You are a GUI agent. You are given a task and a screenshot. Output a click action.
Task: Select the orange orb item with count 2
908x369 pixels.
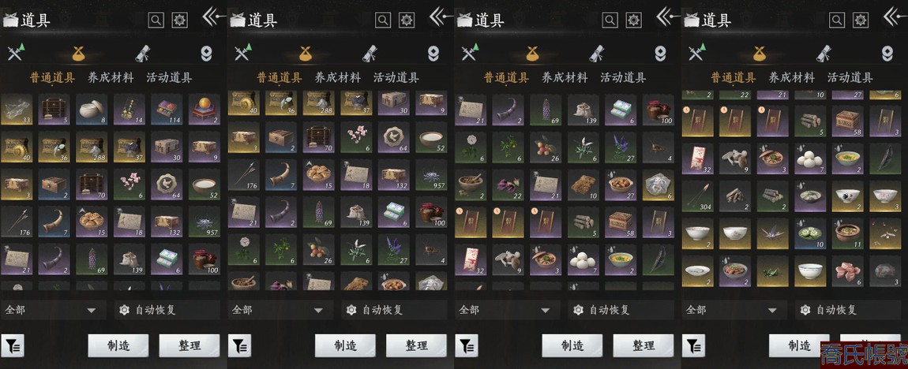[x=204, y=110]
